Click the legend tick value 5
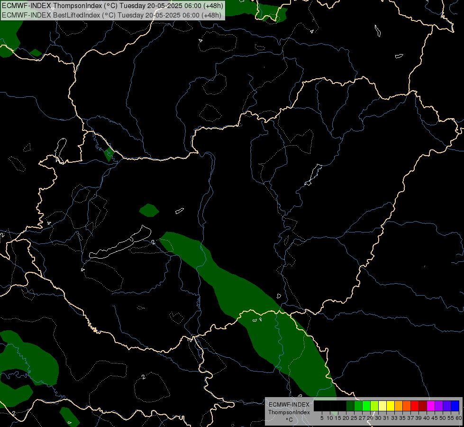The image size is (464, 427). (x=322, y=418)
